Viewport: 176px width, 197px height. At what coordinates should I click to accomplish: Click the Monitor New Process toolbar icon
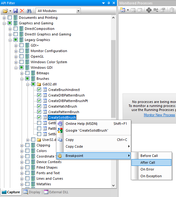click(123, 10)
